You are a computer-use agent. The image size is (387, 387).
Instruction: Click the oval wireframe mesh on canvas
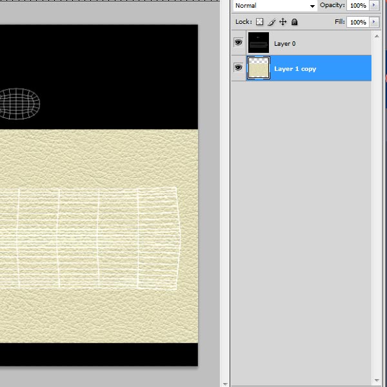(19, 104)
